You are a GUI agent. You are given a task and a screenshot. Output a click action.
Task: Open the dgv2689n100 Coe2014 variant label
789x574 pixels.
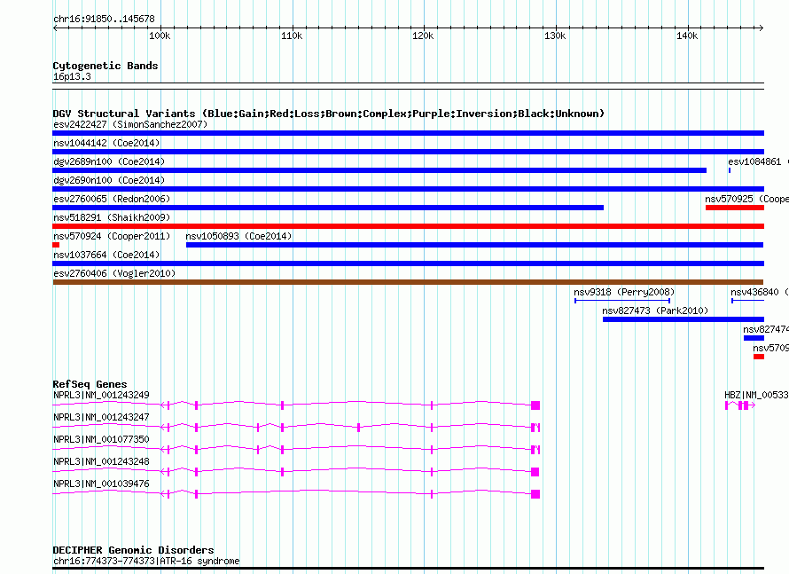109,161
